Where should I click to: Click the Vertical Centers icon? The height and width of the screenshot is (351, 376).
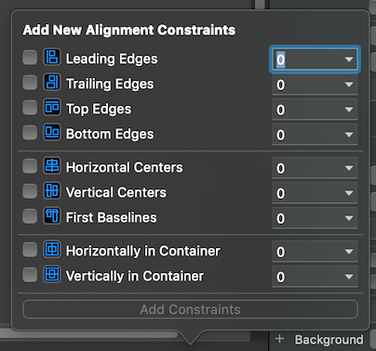click(52, 191)
